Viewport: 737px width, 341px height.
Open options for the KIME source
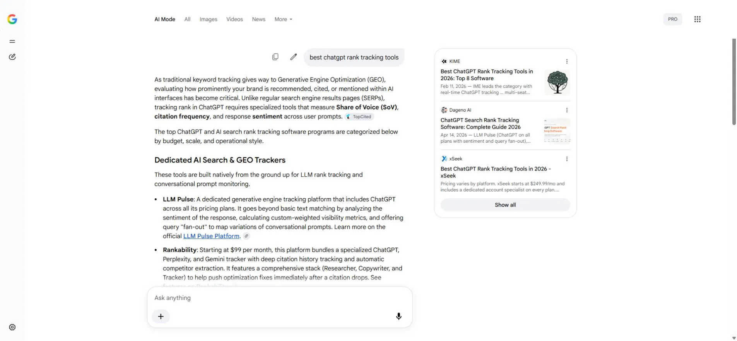567,61
